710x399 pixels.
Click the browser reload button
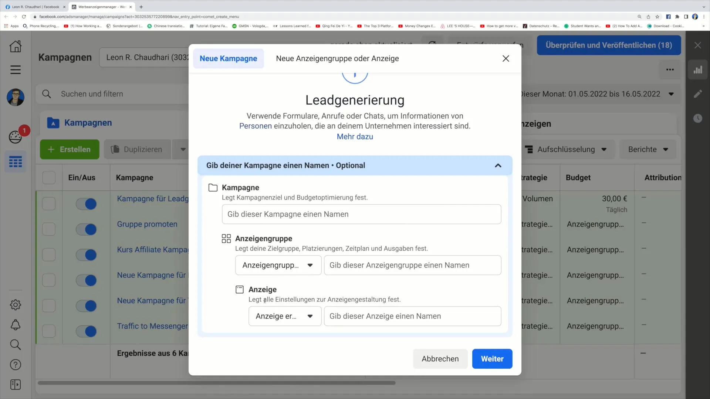[x=24, y=17]
